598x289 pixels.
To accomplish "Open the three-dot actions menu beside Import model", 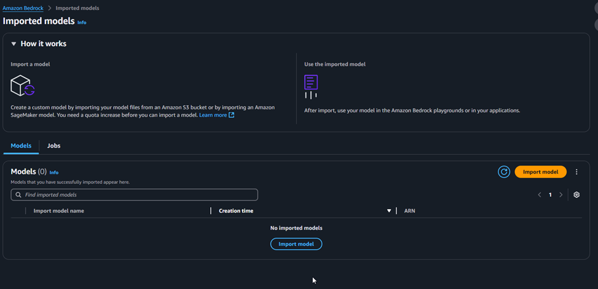I will (576, 172).
